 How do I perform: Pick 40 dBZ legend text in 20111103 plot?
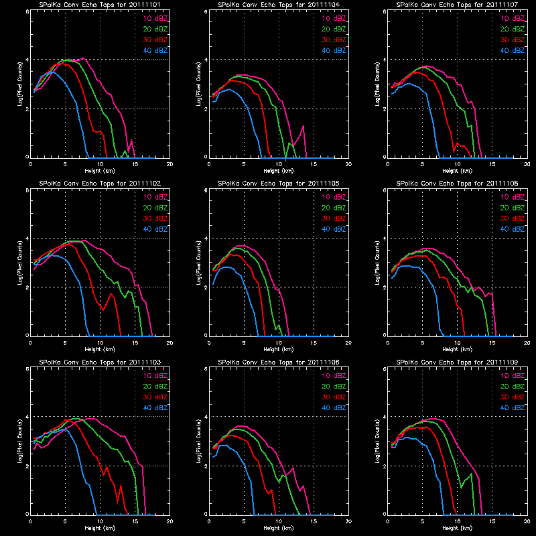[155, 408]
